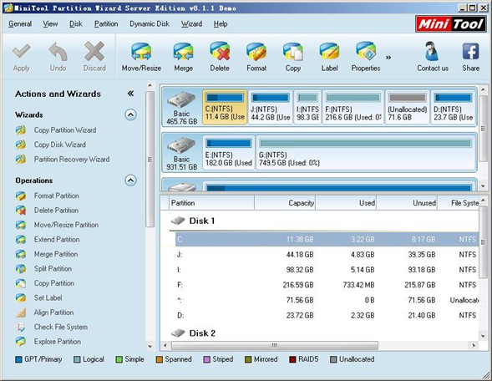This screenshot has height=381, width=492.
Task: Click the Apply checkmark icon
Action: tap(22, 52)
